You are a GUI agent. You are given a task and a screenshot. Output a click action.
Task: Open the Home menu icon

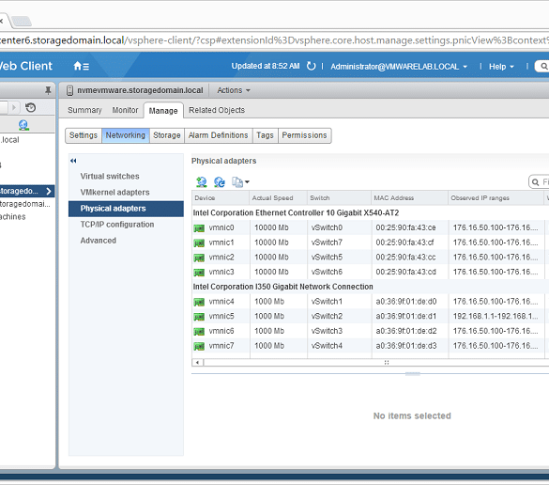[x=81, y=66]
